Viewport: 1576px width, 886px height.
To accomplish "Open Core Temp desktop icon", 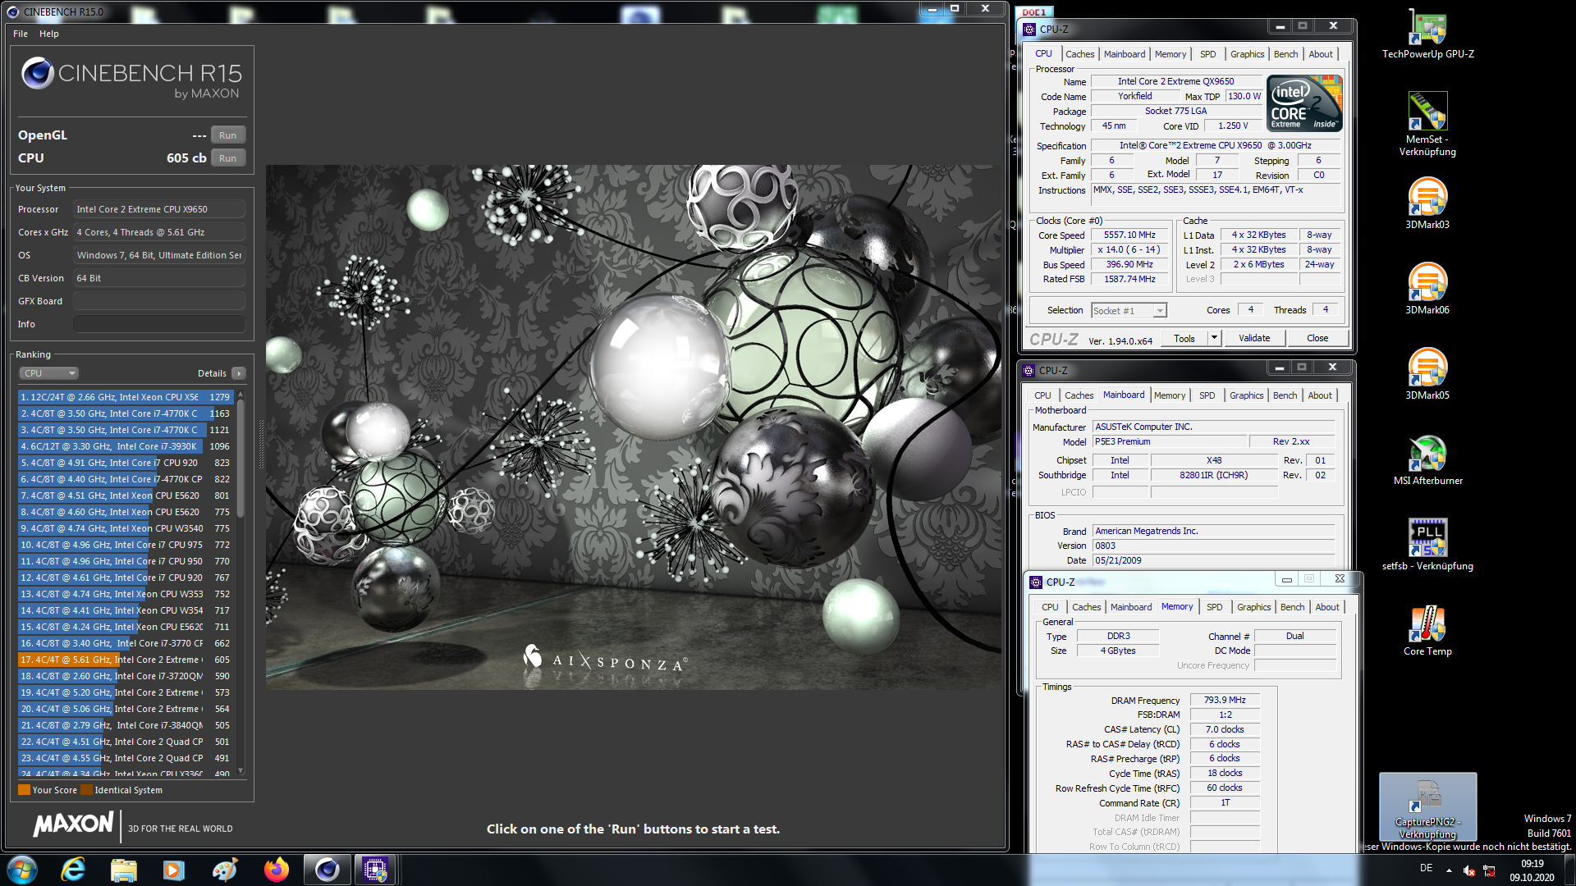I will [x=1427, y=630].
